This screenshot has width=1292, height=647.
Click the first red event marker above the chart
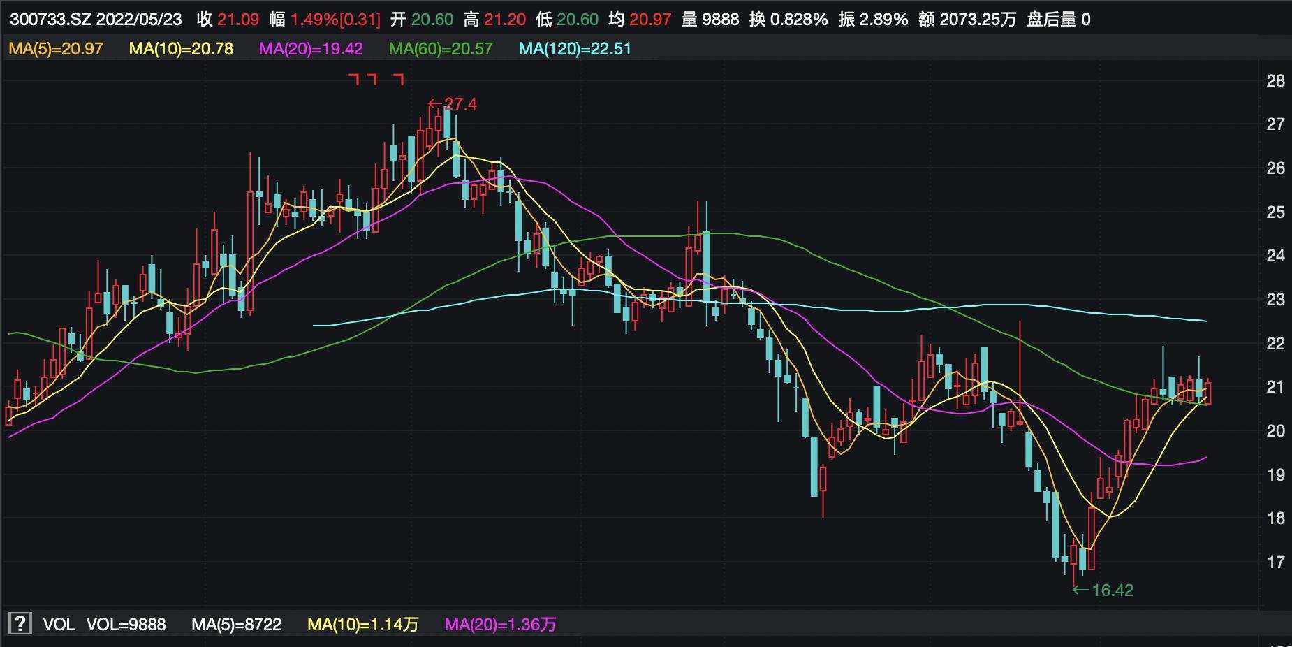coord(354,80)
